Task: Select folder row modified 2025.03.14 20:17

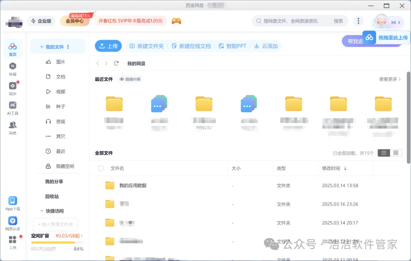Action: [248, 223]
